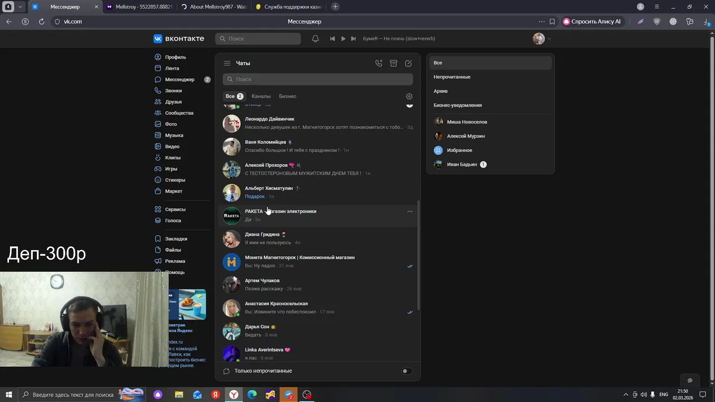This screenshot has width=715, height=402.
Task: Show hidden Windows tray icons
Action: (626, 395)
